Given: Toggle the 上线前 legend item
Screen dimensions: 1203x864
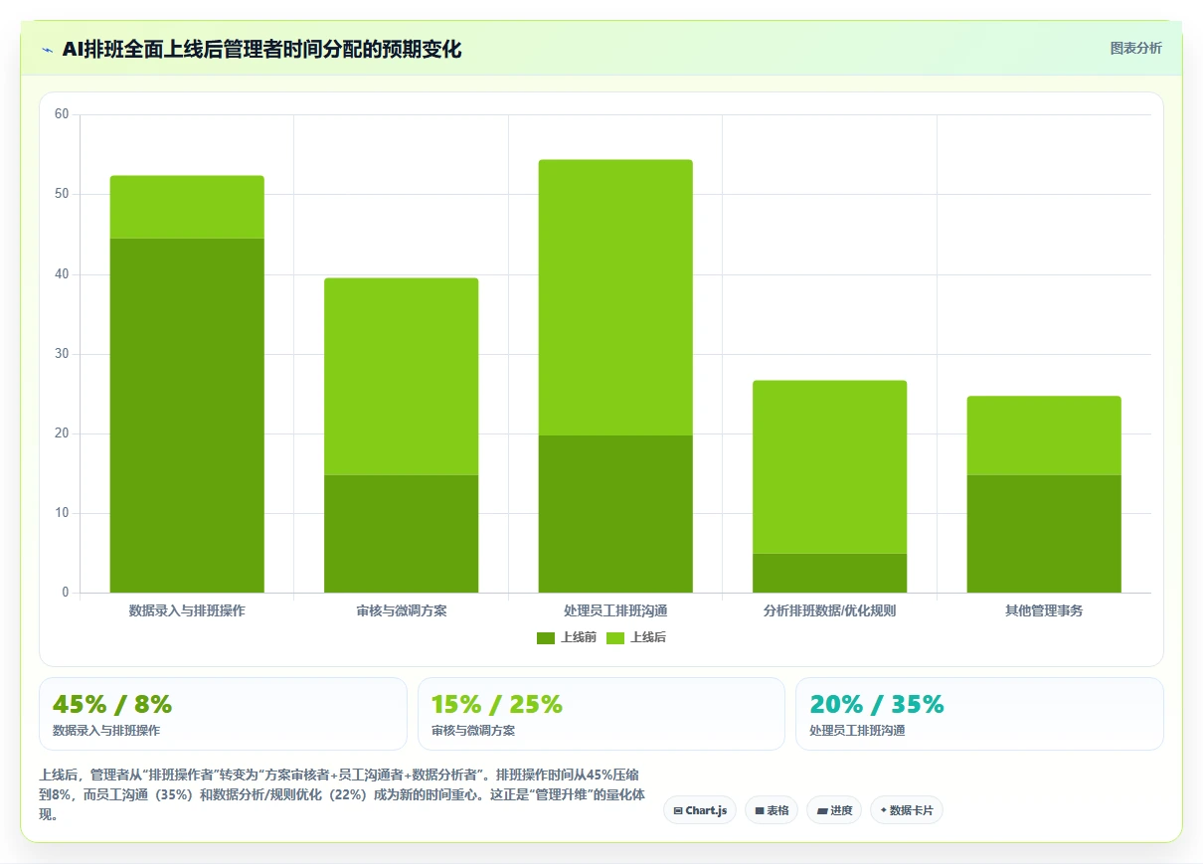Looking at the screenshot, I should pos(567,637).
